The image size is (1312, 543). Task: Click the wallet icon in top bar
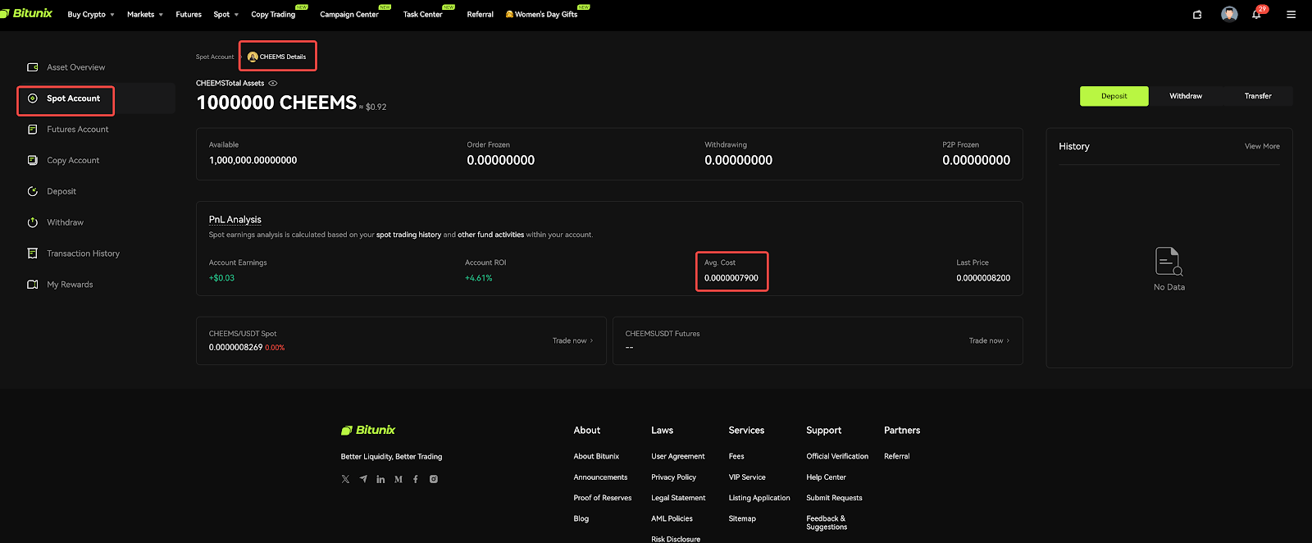tap(1197, 15)
